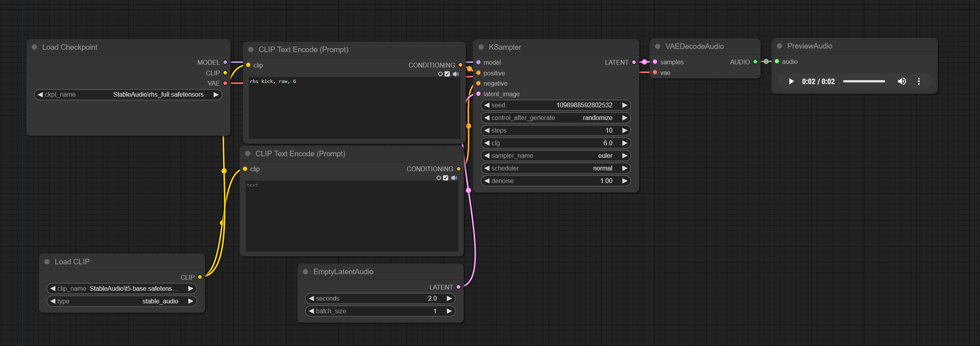
Task: Collapse the VAEDecodeAudio node via its title dot
Action: point(657,47)
